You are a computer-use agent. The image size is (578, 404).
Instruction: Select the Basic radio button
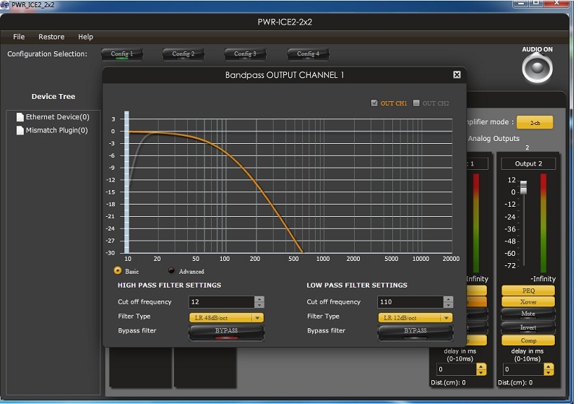tap(118, 271)
